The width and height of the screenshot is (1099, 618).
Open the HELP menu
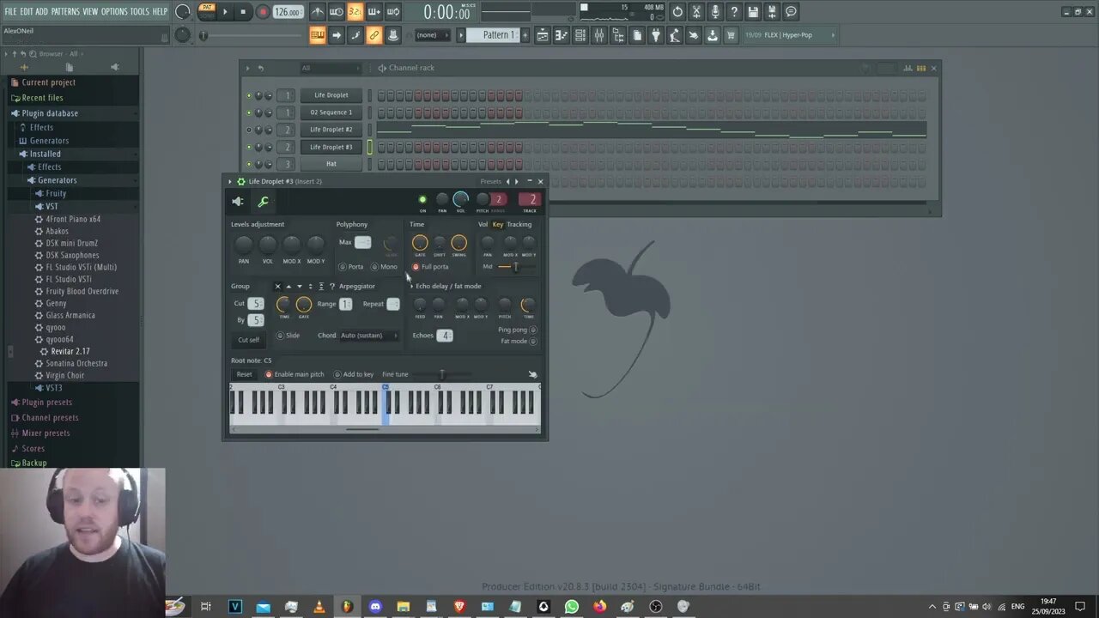(x=160, y=11)
